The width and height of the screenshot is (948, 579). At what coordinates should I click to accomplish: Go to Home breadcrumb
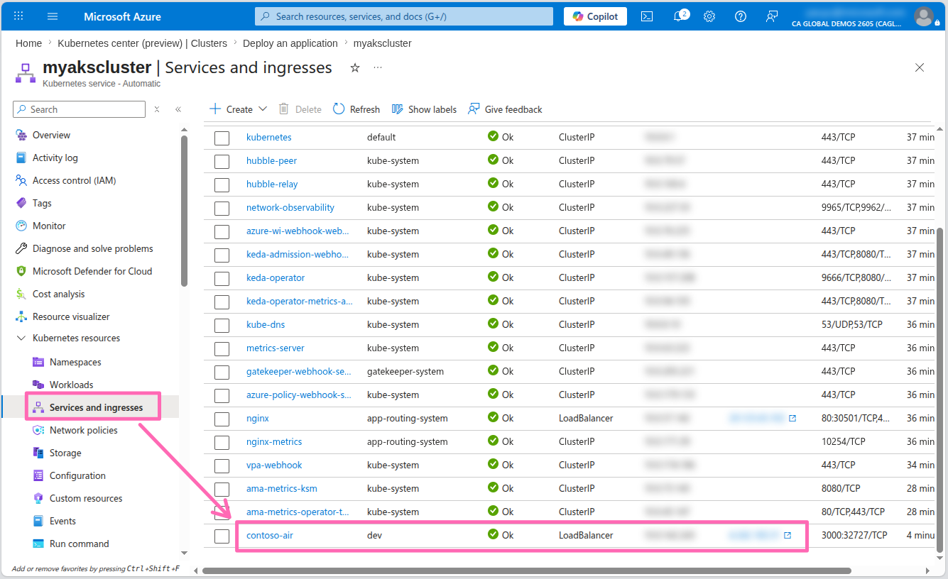pyautogui.click(x=28, y=43)
